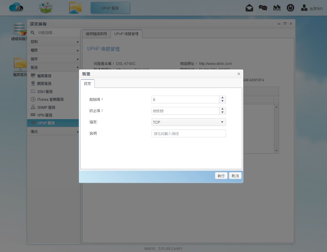The image size is (327, 252).
Task: Expand the 儲存 section
Action: point(54,59)
